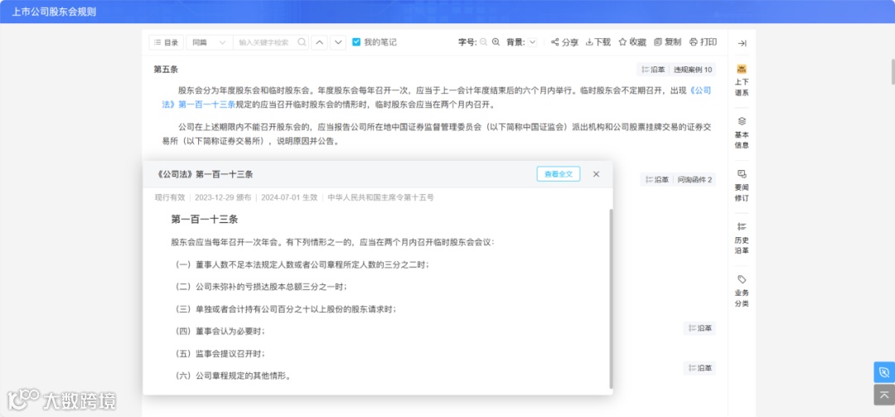Open 历史沿革 in the sidebar

(x=742, y=238)
